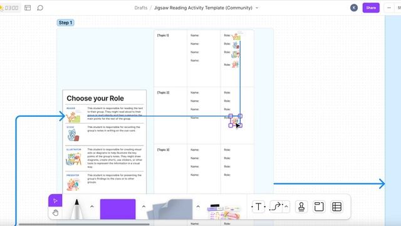Open file title dropdown chevron
Image resolution: width=401 pixels, height=226 pixels.
tap(257, 8)
